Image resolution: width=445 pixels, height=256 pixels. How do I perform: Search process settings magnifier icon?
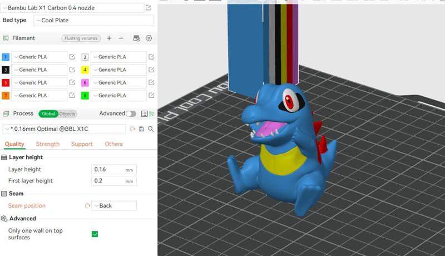click(151, 129)
